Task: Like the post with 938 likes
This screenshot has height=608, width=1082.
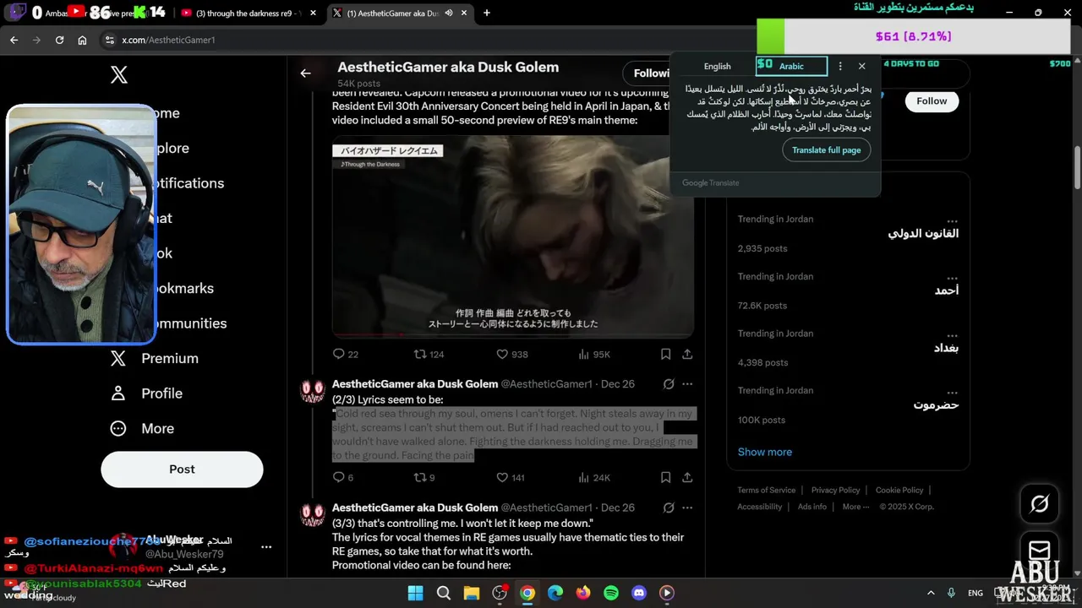Action: click(511, 354)
